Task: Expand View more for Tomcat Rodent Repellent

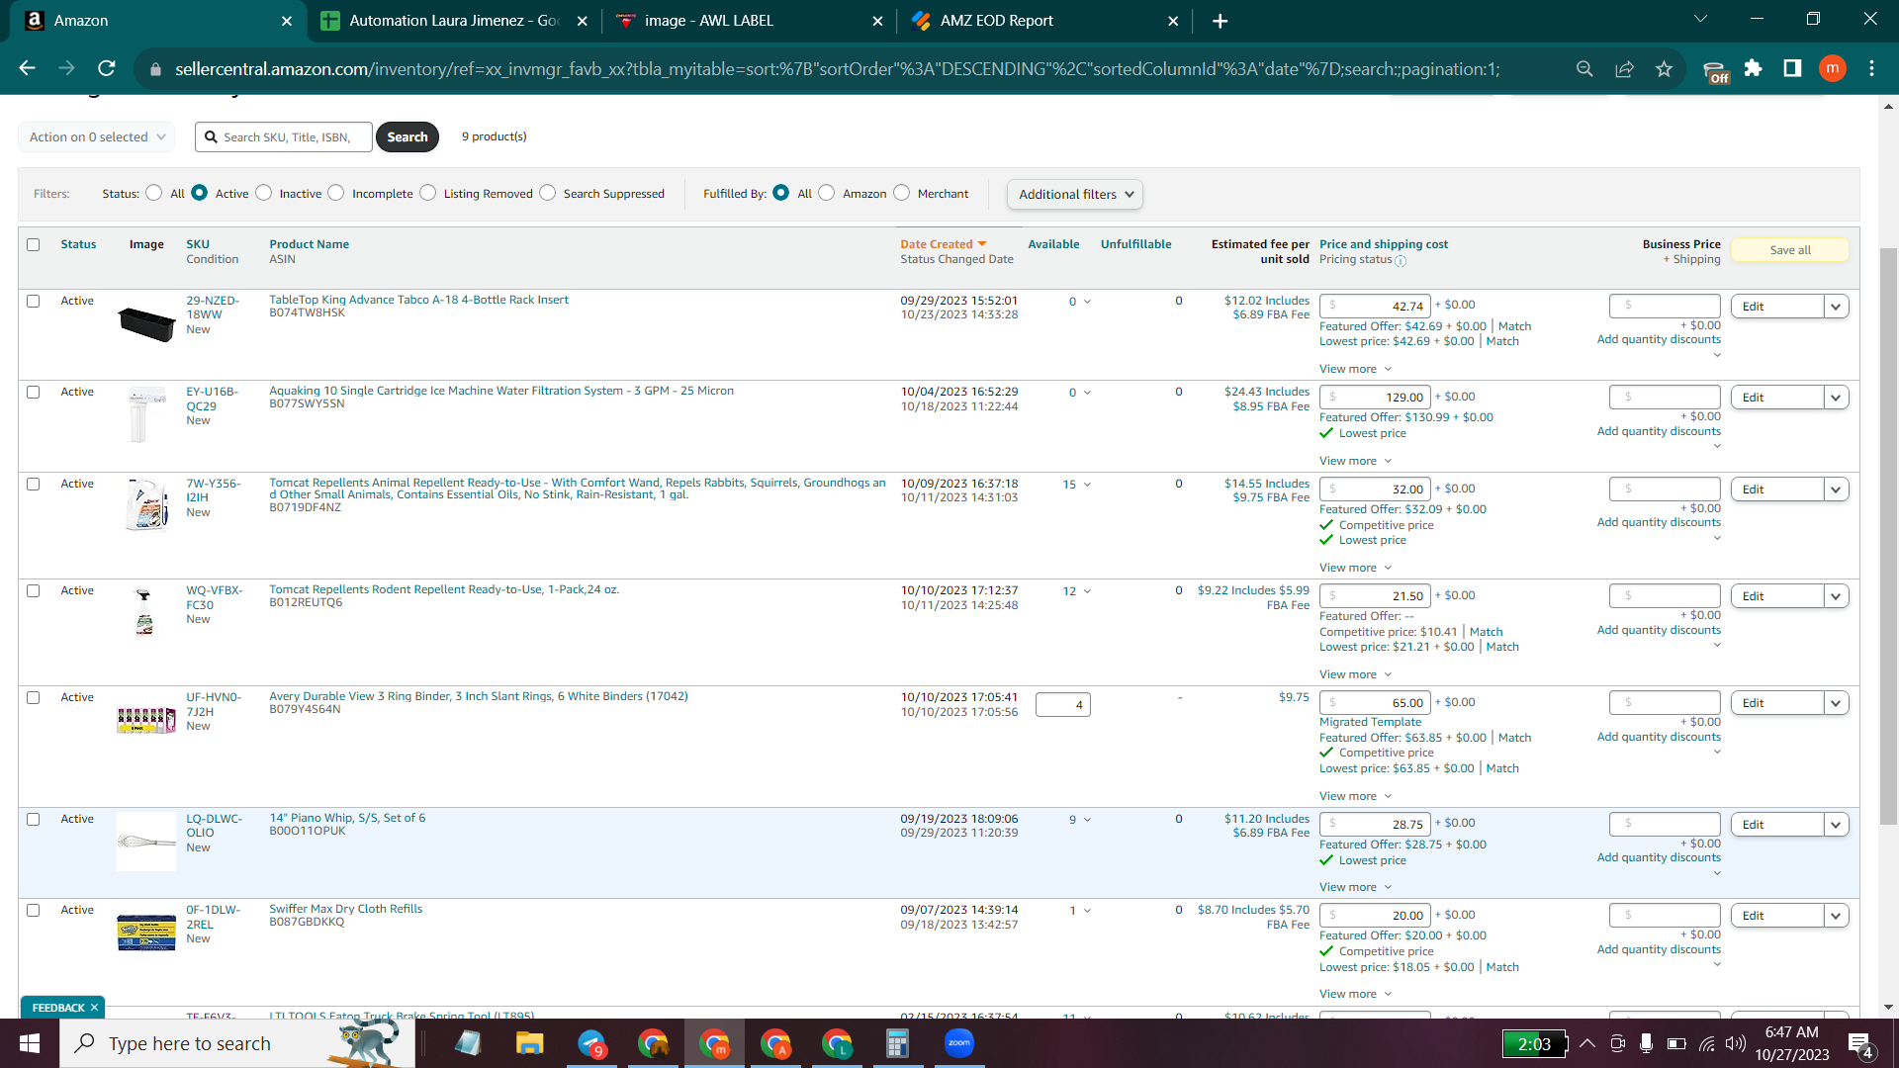Action: coord(1355,674)
